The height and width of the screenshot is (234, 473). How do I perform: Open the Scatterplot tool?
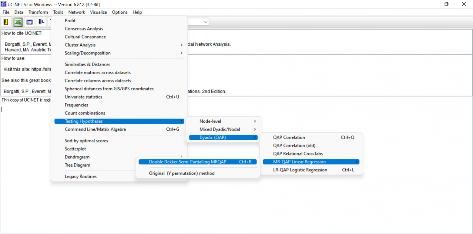tap(119, 149)
